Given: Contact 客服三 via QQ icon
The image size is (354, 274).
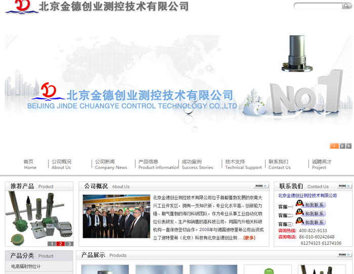Looking at the screenshot, I should [311, 222].
